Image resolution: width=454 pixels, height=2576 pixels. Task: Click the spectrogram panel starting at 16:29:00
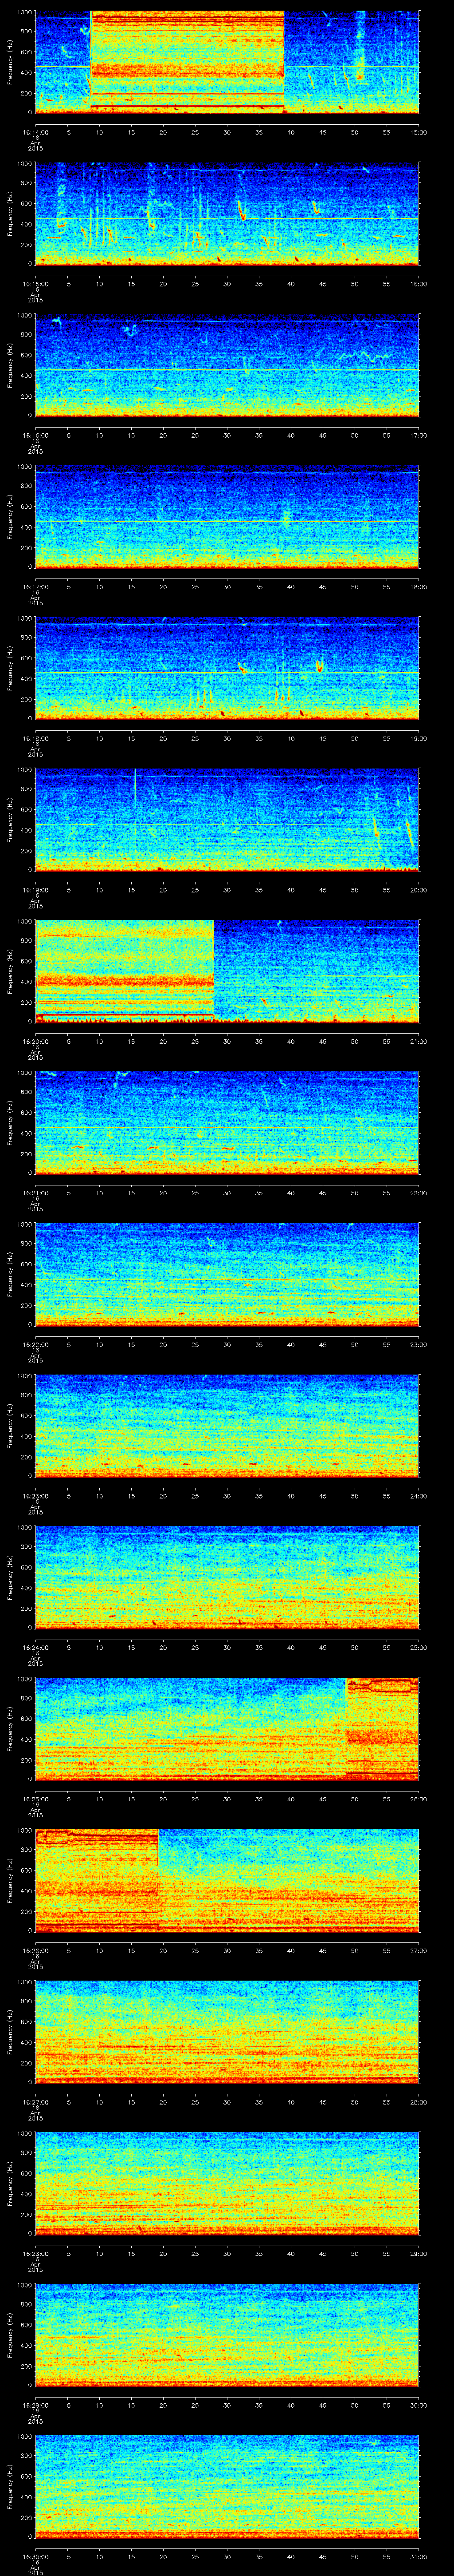227,2335
